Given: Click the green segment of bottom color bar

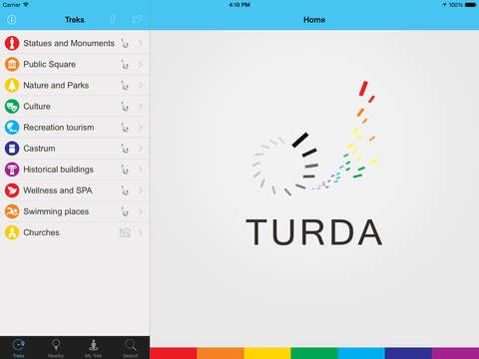Looking at the screenshot, I should point(314,353).
